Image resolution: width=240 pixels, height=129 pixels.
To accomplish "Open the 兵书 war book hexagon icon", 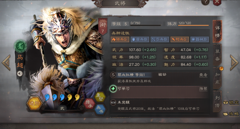I will [100, 109].
